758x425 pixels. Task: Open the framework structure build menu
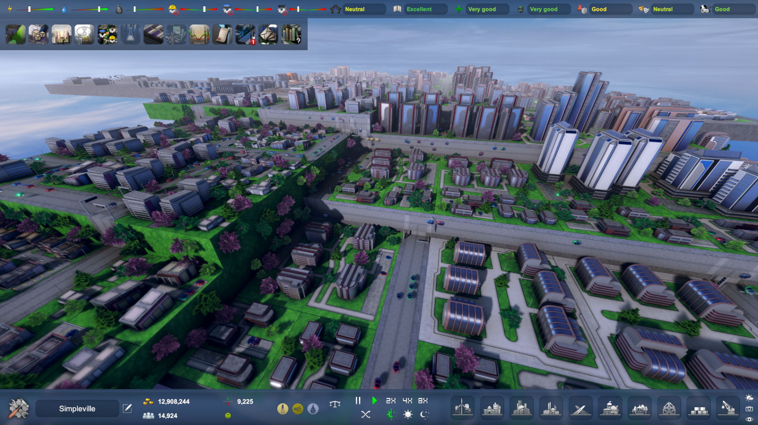pyautogui.click(x=669, y=408)
